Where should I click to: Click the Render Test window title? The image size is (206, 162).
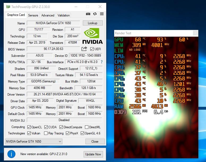pos(123,33)
